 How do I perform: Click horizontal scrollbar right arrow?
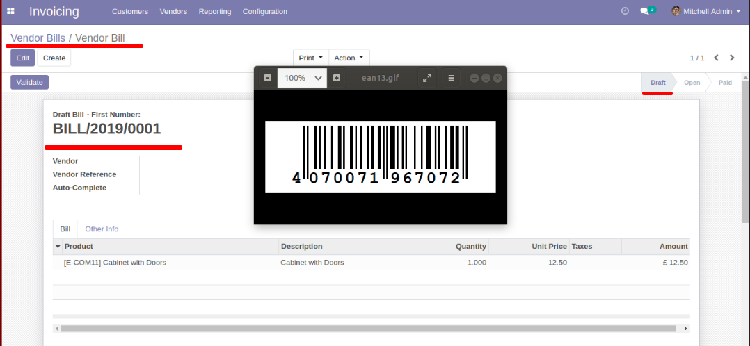pos(687,329)
